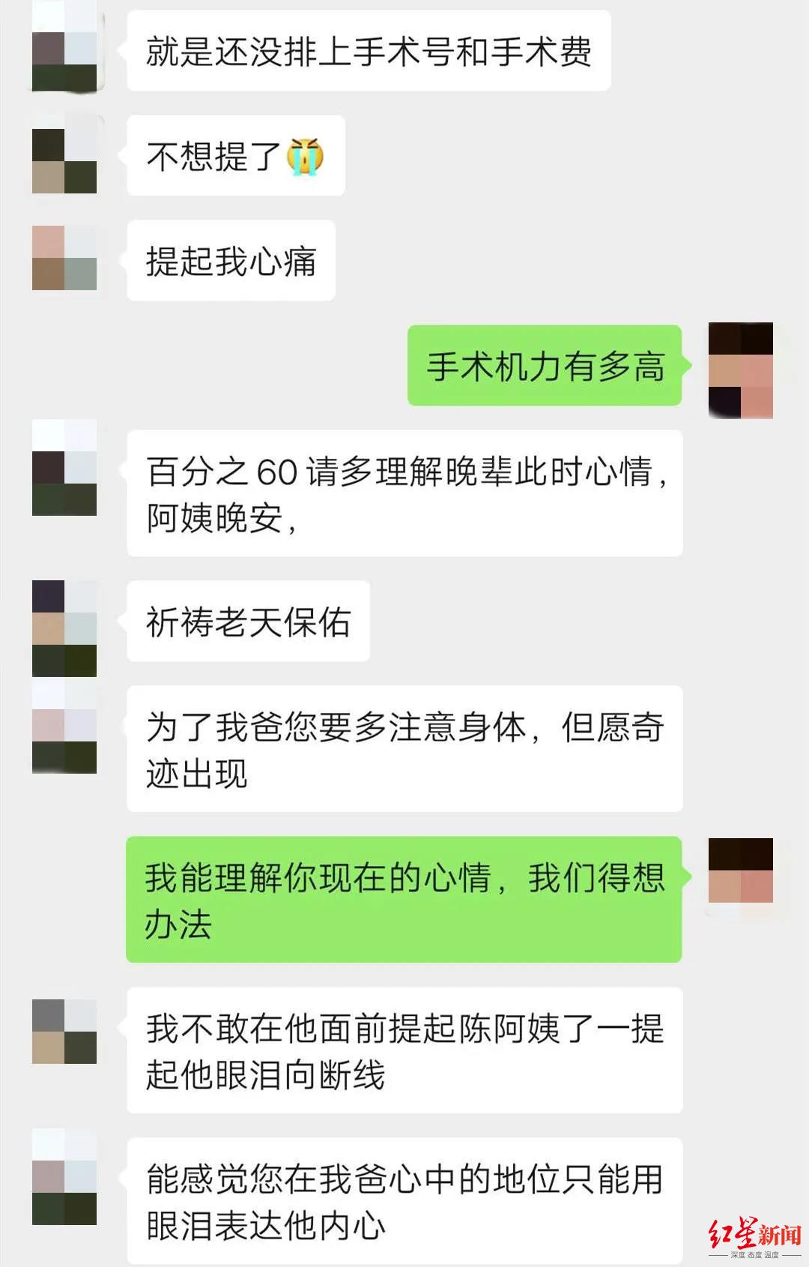This screenshot has width=809, height=1267.
Task: Select the green '我能理解你现在的心情' bubble
Action: [x=404, y=900]
